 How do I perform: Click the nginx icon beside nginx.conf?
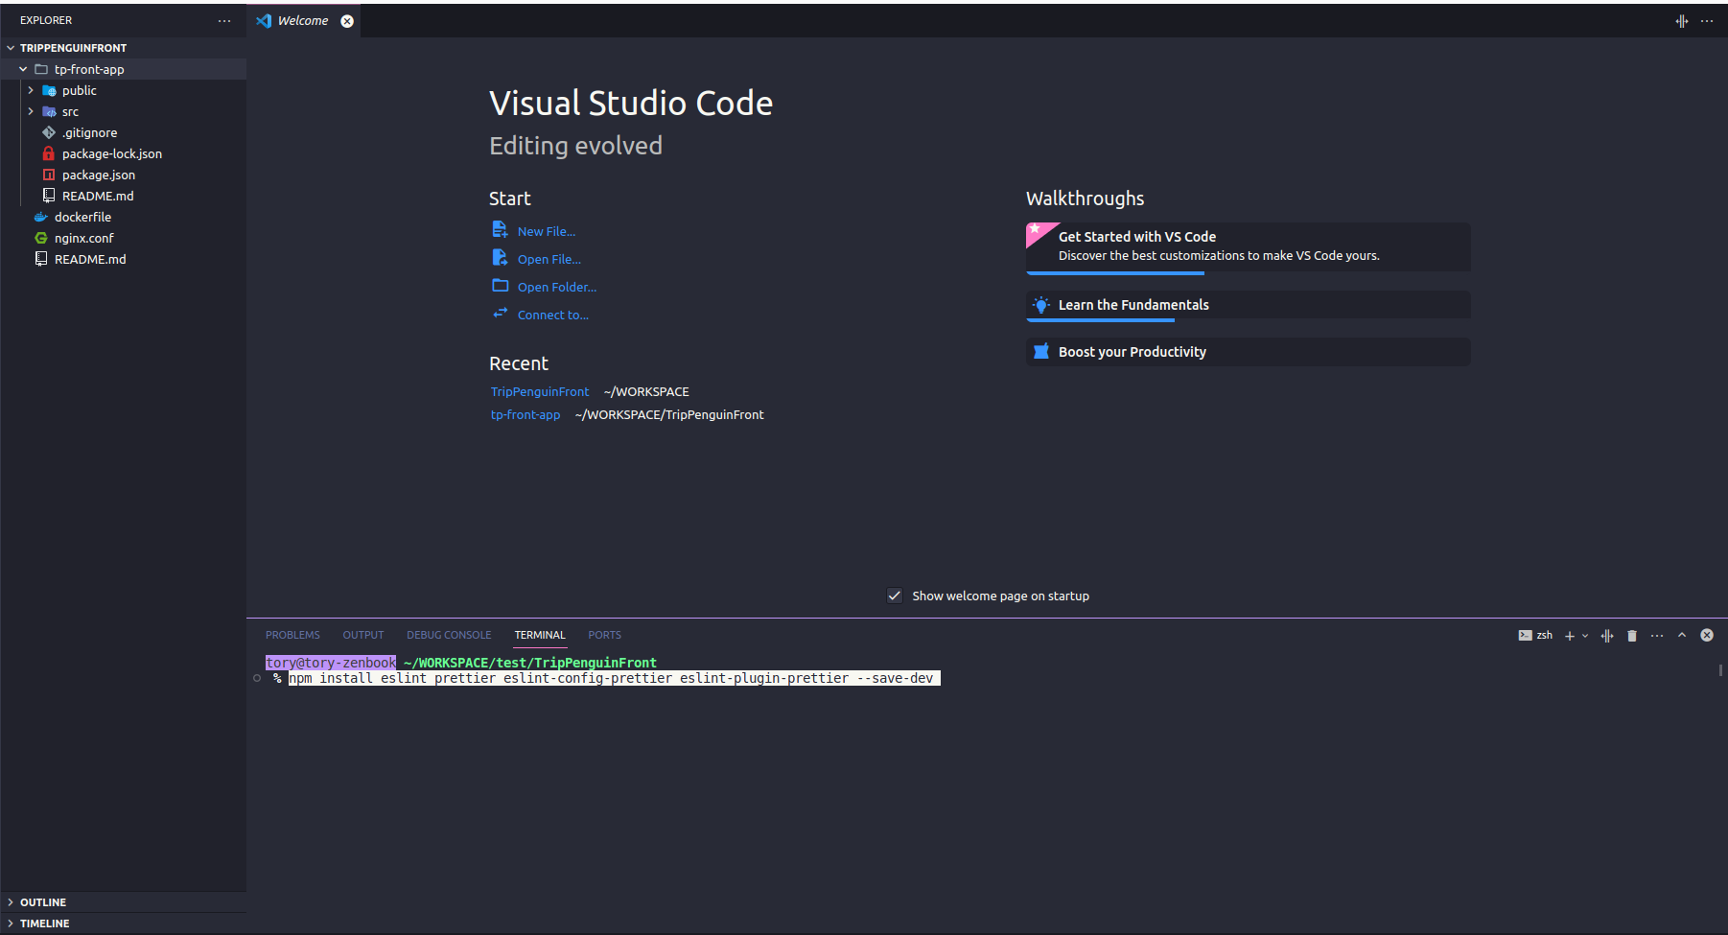41,238
